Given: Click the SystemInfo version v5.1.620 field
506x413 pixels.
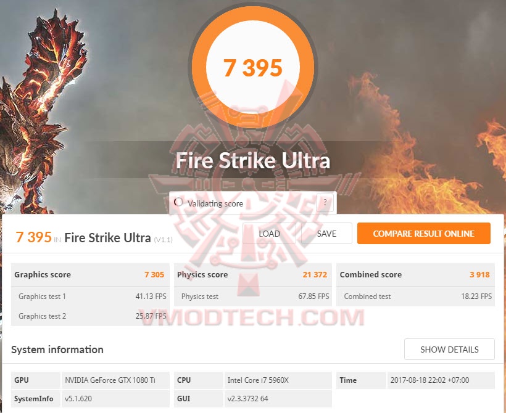Looking at the screenshot, I should [x=115, y=399].
